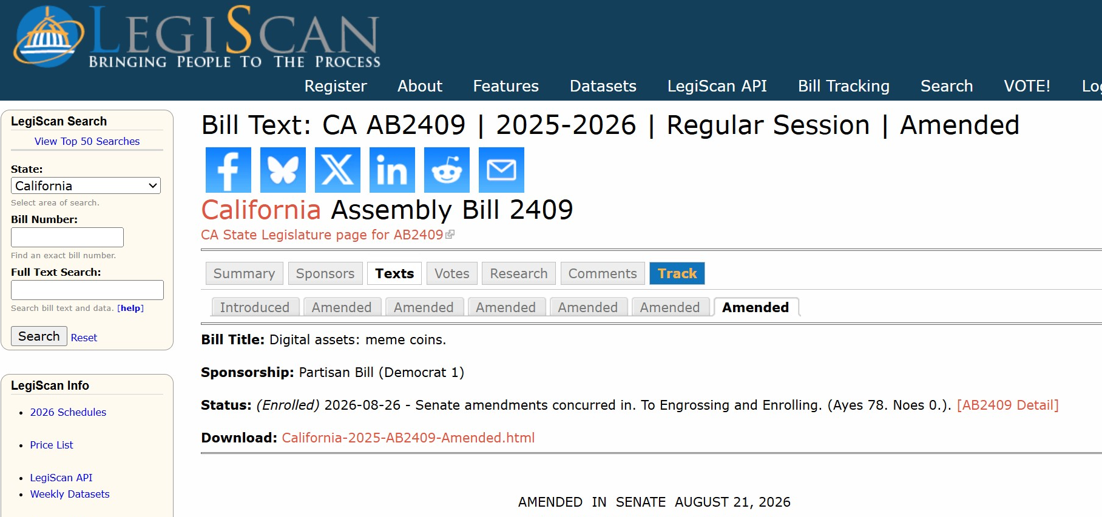This screenshot has width=1102, height=517.
Task: Click the Search button in sidebar
Action: [x=39, y=336]
